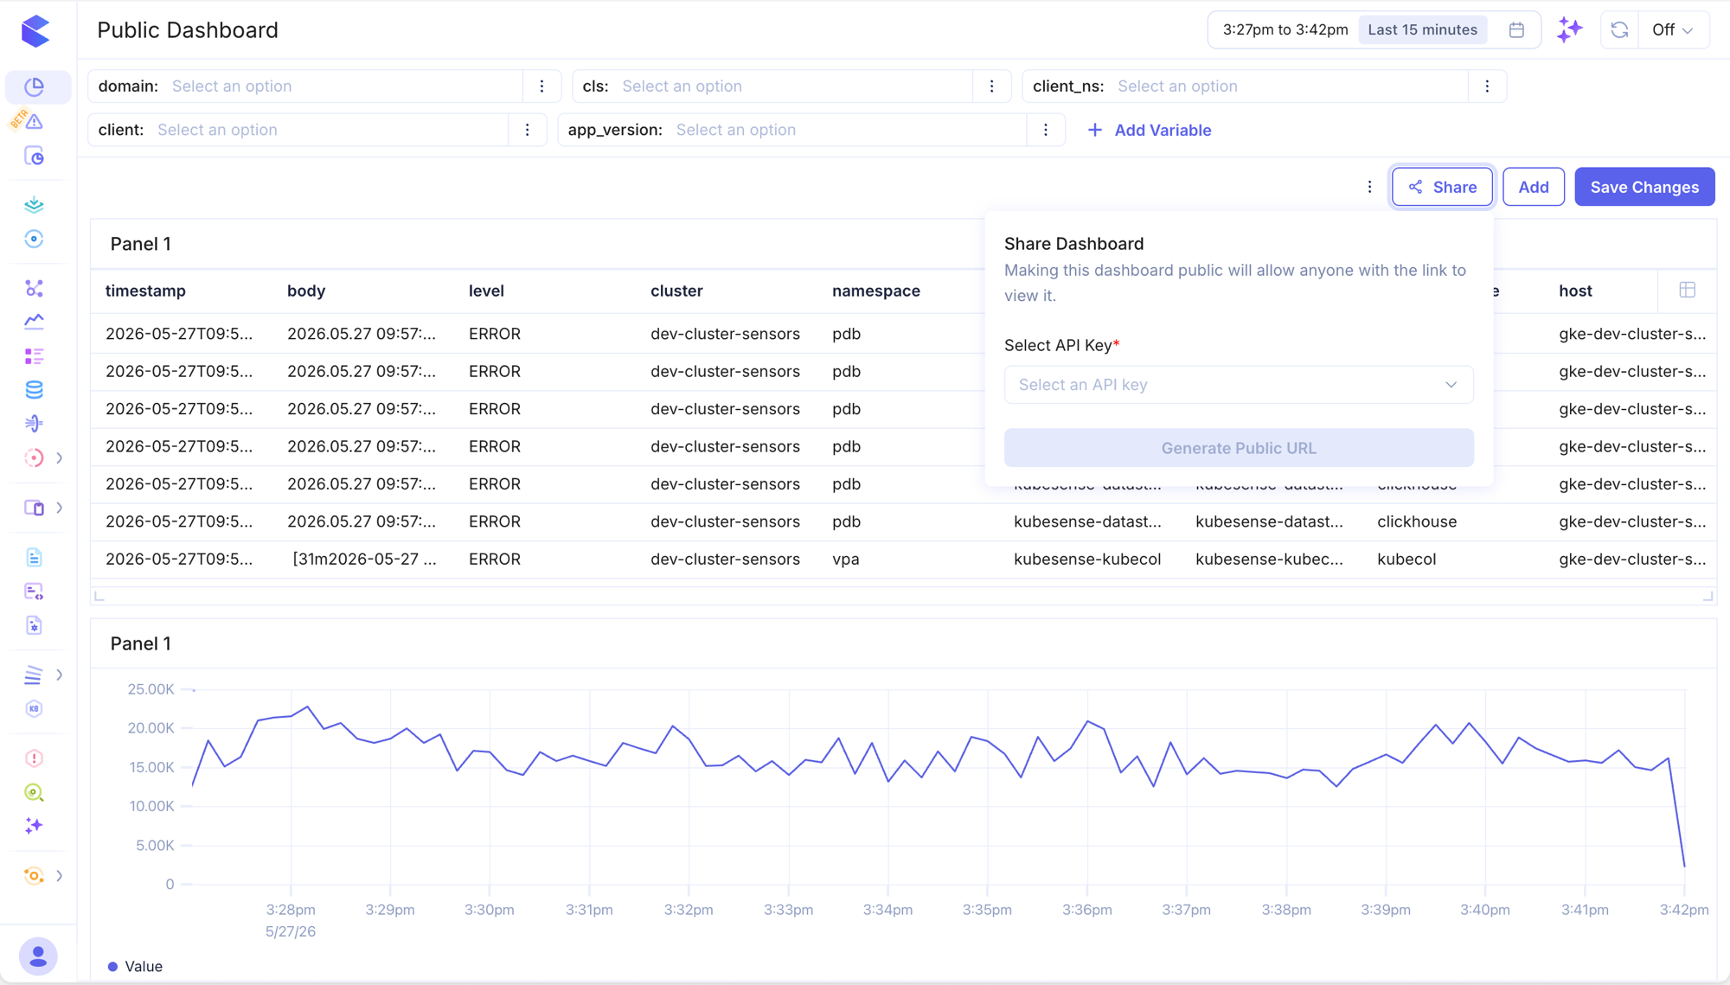Click the namespace column header
The width and height of the screenshot is (1730, 985).
point(875,291)
